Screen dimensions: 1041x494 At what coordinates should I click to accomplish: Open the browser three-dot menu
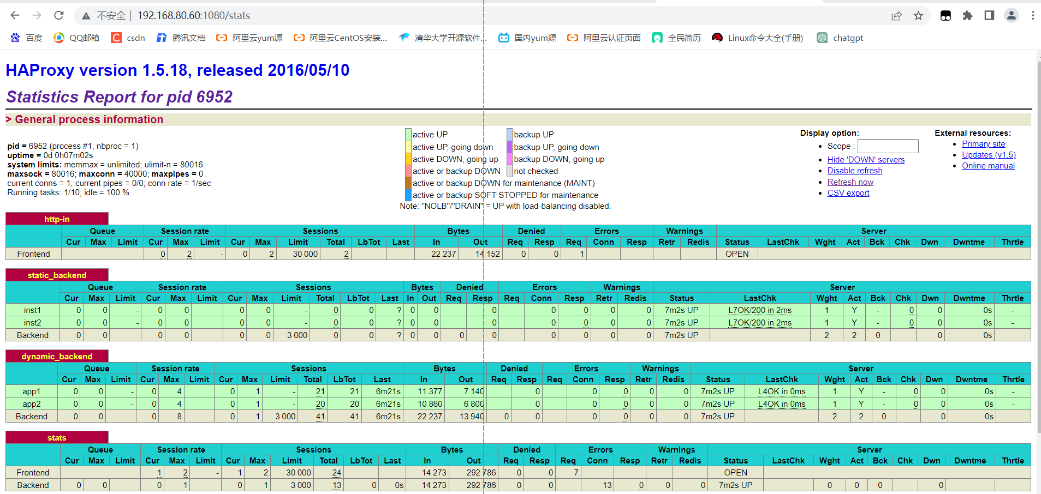pos(1033,16)
